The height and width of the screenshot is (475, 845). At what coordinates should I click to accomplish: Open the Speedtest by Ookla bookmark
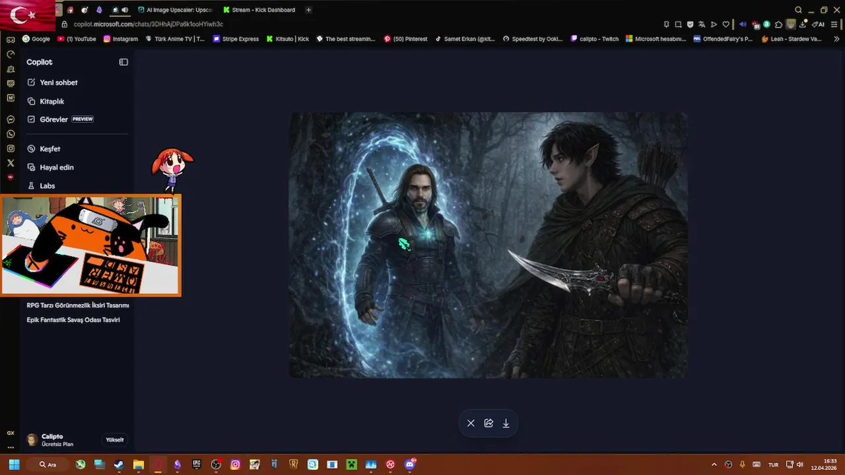[533, 39]
